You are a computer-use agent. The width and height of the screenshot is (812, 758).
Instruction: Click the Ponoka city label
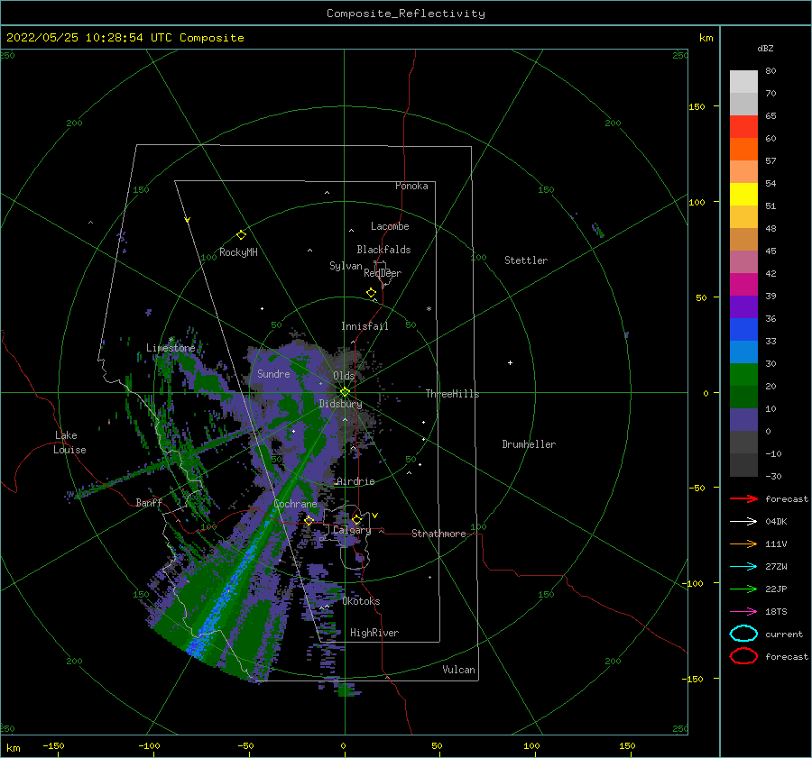coord(411,186)
